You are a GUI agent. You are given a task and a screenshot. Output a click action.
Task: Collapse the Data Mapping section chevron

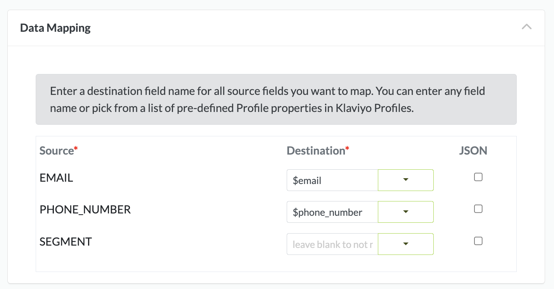(526, 27)
